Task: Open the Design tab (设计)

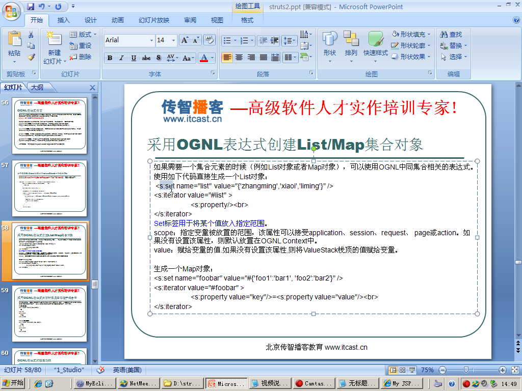Action: [x=90, y=20]
